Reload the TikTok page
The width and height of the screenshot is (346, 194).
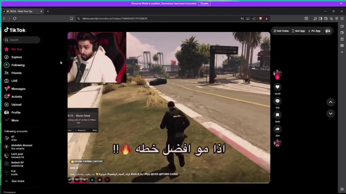pos(15,19)
